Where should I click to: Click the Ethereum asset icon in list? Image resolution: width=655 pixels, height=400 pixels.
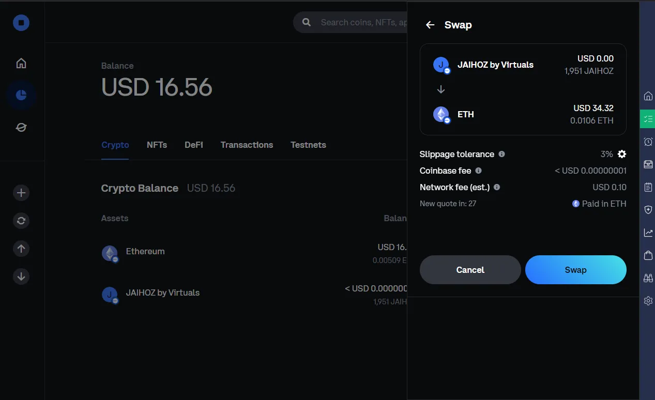[110, 253]
